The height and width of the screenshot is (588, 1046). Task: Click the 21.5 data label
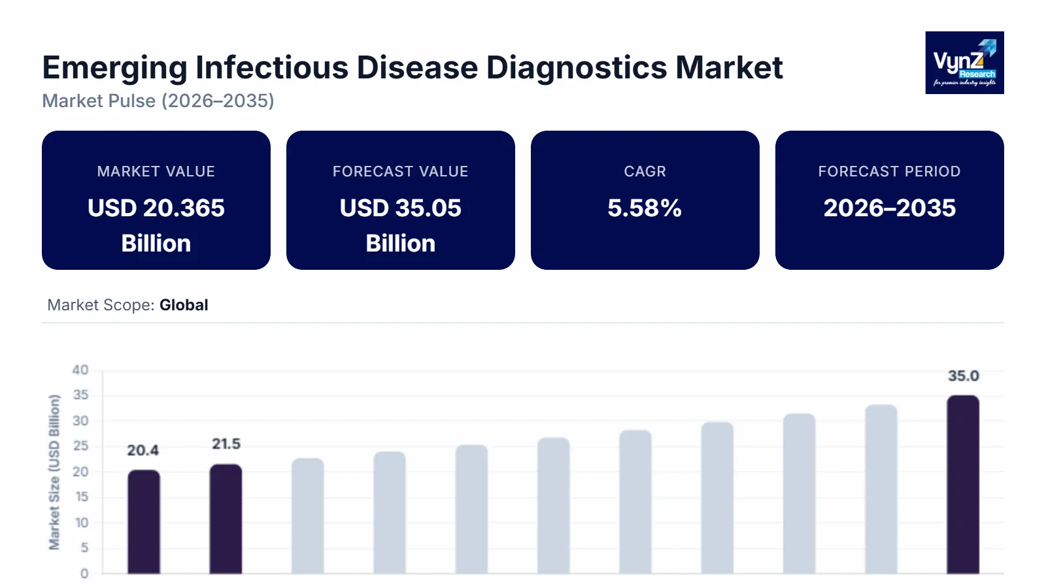[226, 444]
